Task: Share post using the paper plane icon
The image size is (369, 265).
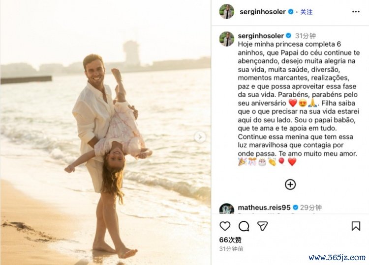Action: [262, 226]
